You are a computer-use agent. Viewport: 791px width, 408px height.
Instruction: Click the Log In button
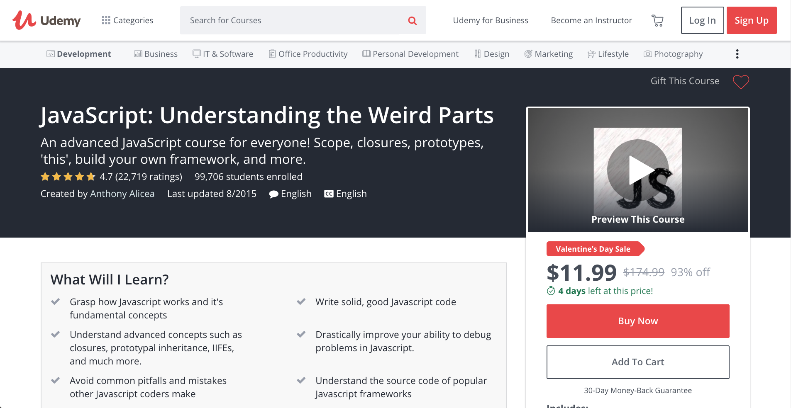[x=702, y=20]
